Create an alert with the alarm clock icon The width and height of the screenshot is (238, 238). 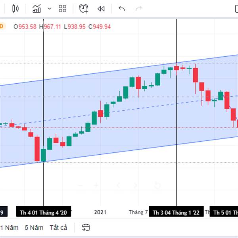coord(83,8)
